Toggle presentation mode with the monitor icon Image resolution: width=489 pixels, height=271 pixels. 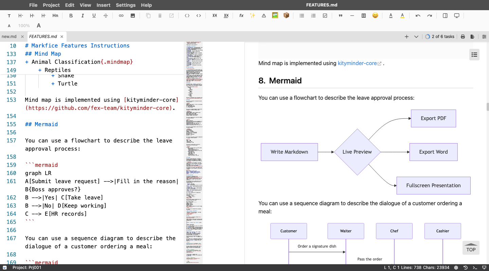tap(457, 16)
